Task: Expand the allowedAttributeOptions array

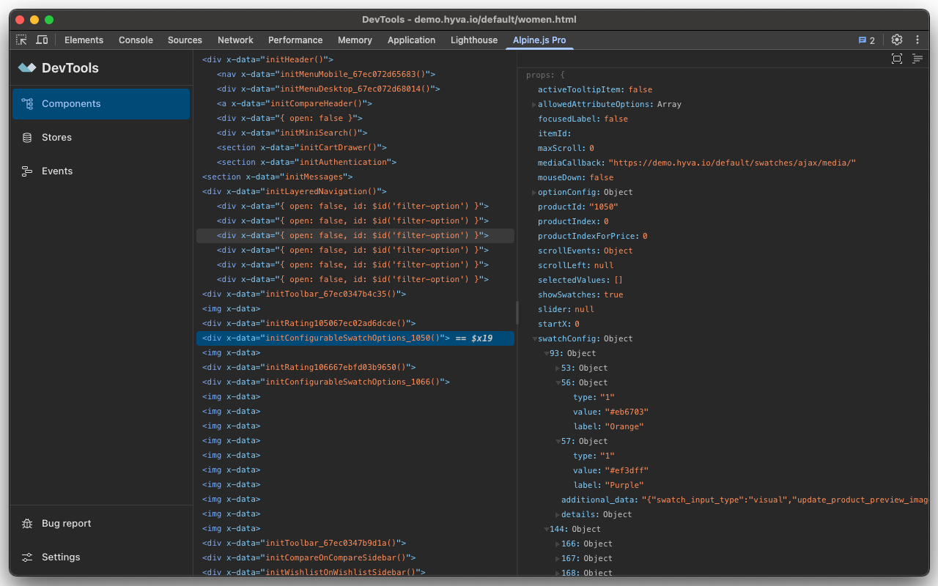Action: pos(534,105)
